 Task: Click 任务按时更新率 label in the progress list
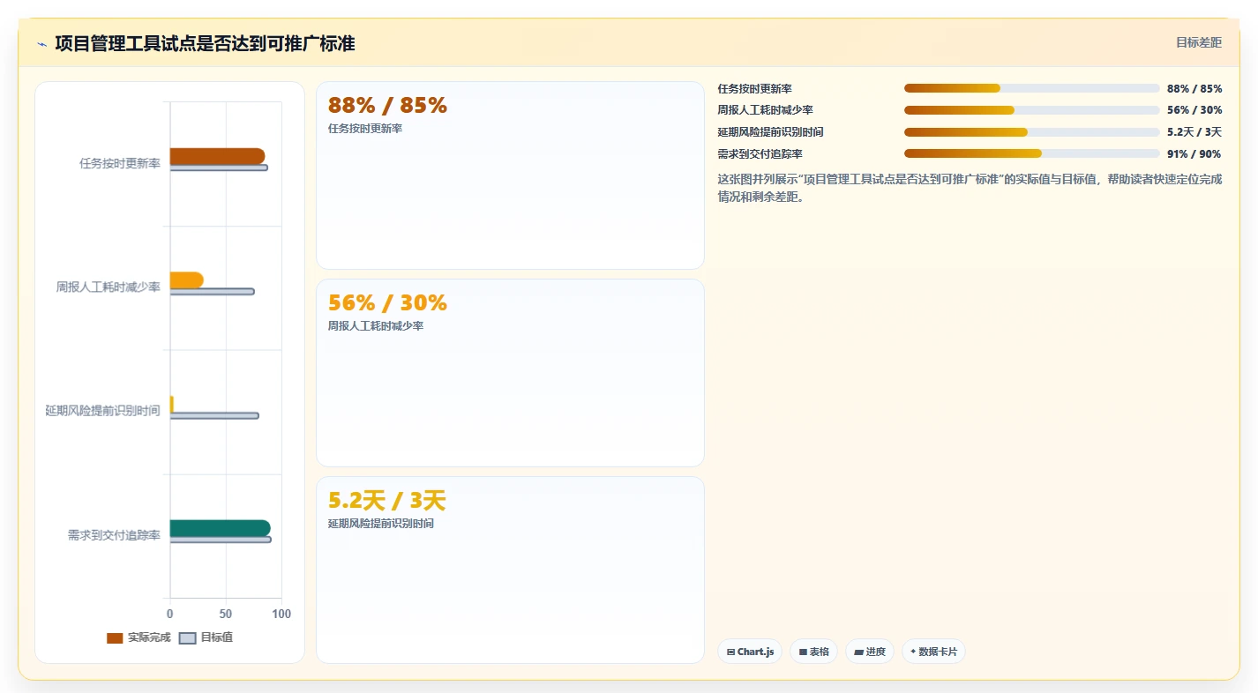(x=754, y=88)
